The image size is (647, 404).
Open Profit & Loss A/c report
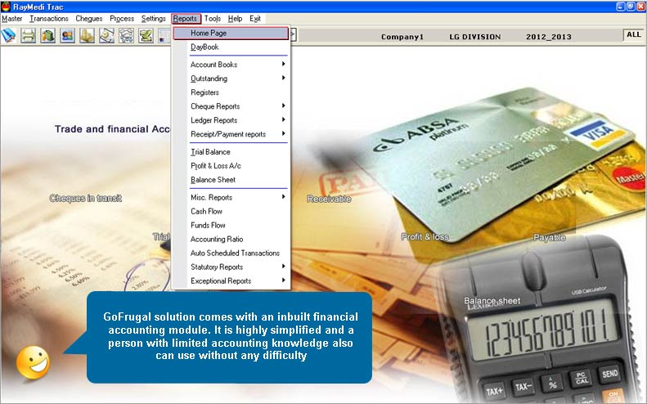[x=231, y=166]
